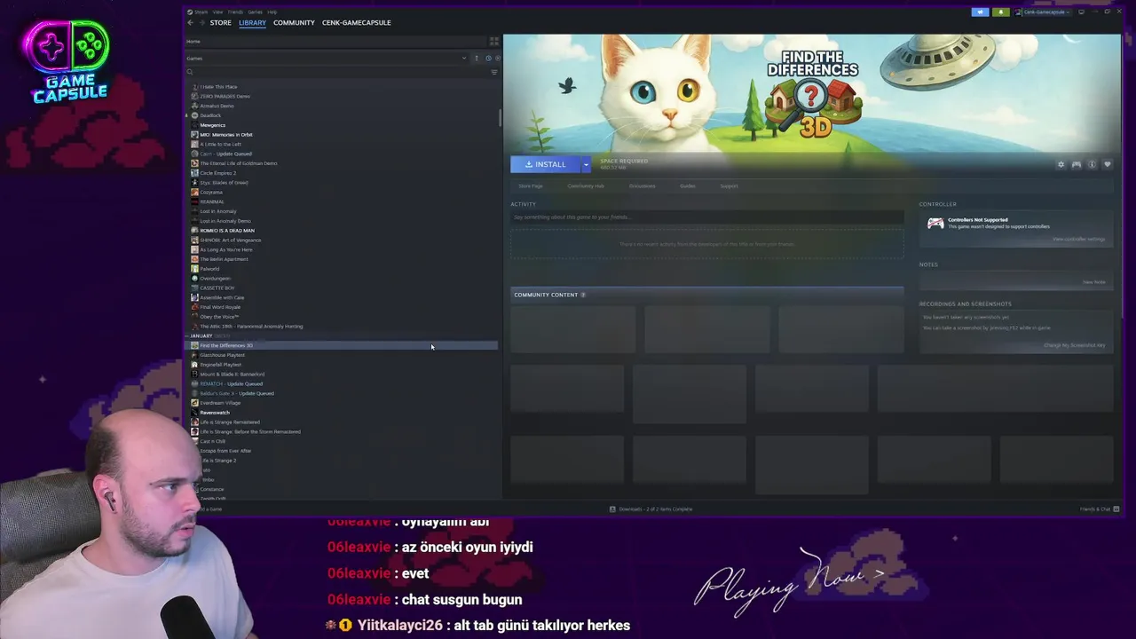Collapse the JANUARY section in the game list
Screen dimensions: 1136x639
click(x=188, y=335)
